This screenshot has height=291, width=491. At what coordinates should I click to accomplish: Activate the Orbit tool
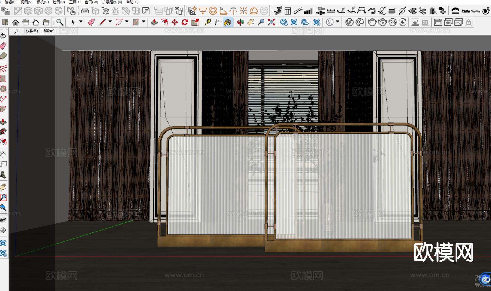pyautogui.click(x=240, y=22)
